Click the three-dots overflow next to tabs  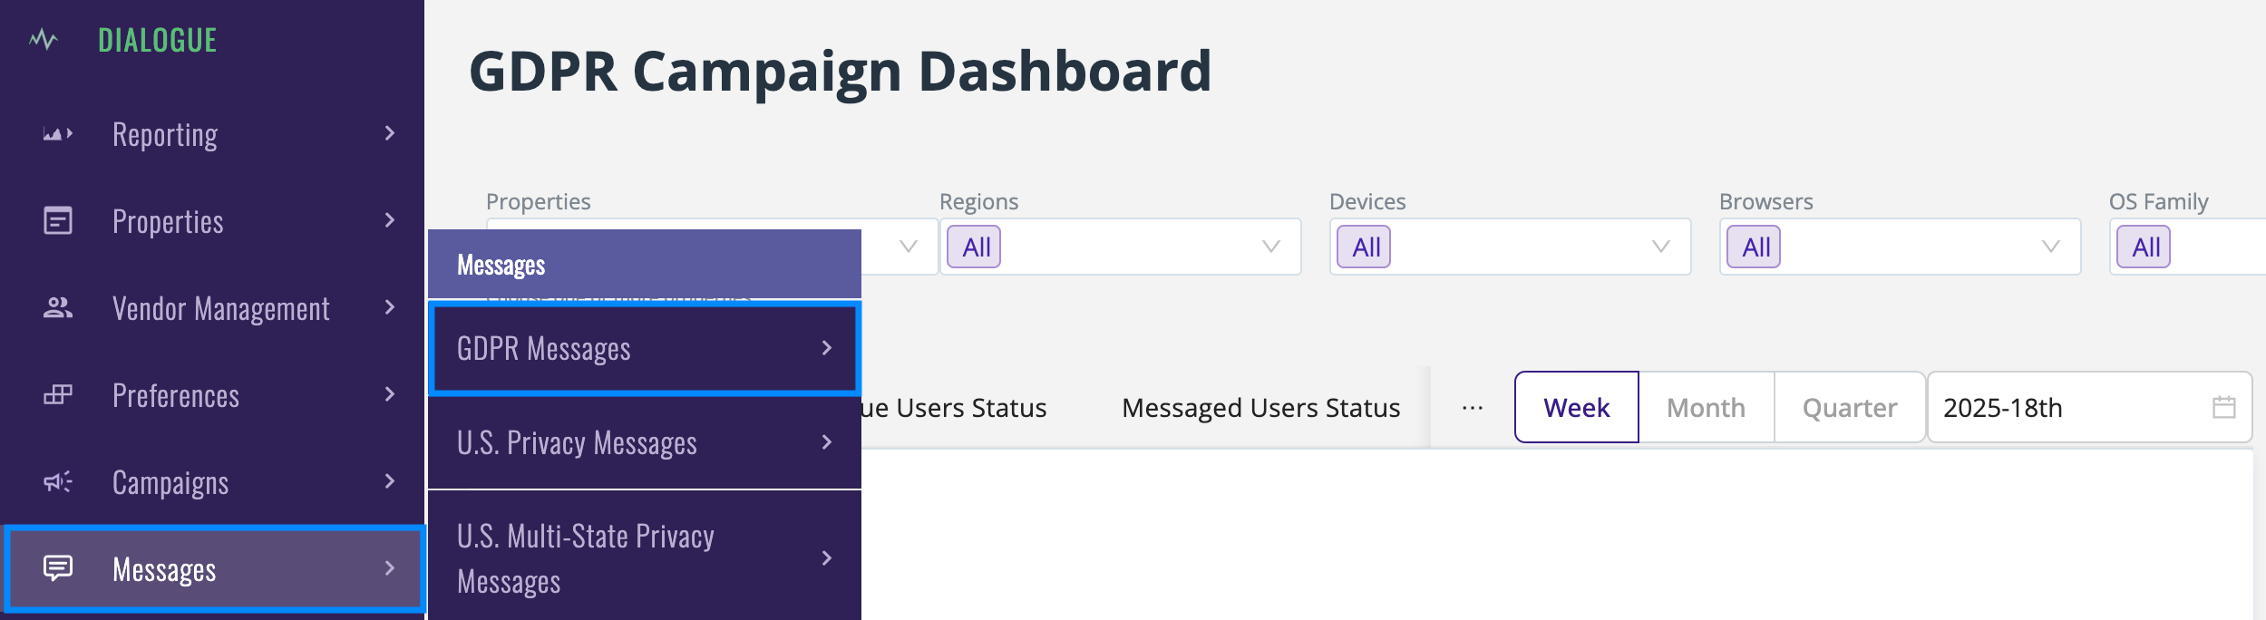click(x=1473, y=408)
